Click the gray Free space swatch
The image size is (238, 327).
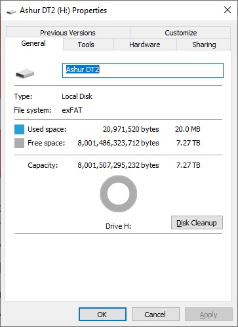(x=19, y=143)
